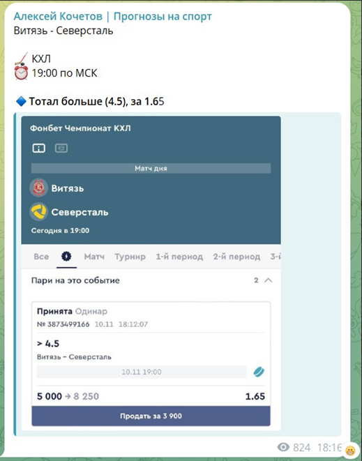Click the Матч дня banner

coord(151,169)
